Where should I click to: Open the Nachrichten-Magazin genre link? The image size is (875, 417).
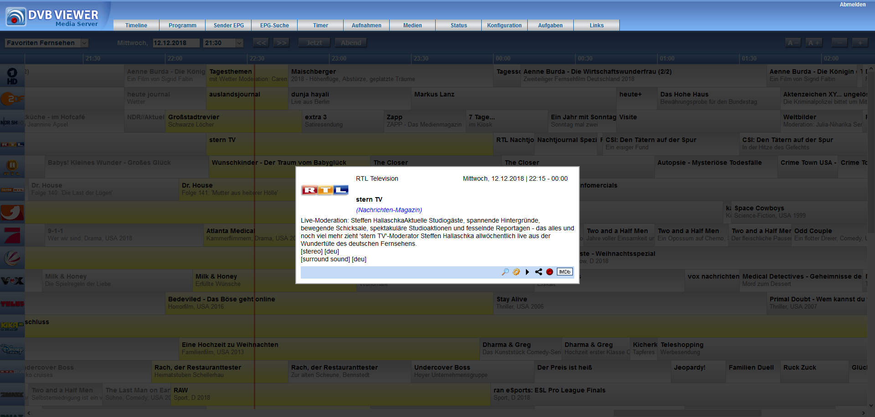(x=389, y=210)
